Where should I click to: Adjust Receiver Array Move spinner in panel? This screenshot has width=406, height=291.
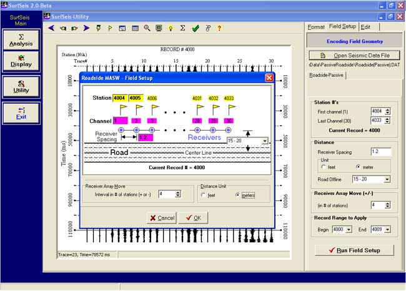click(x=387, y=205)
